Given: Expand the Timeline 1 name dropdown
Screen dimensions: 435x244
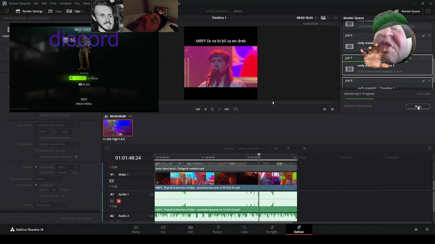Looking at the screenshot, I should (231, 18).
